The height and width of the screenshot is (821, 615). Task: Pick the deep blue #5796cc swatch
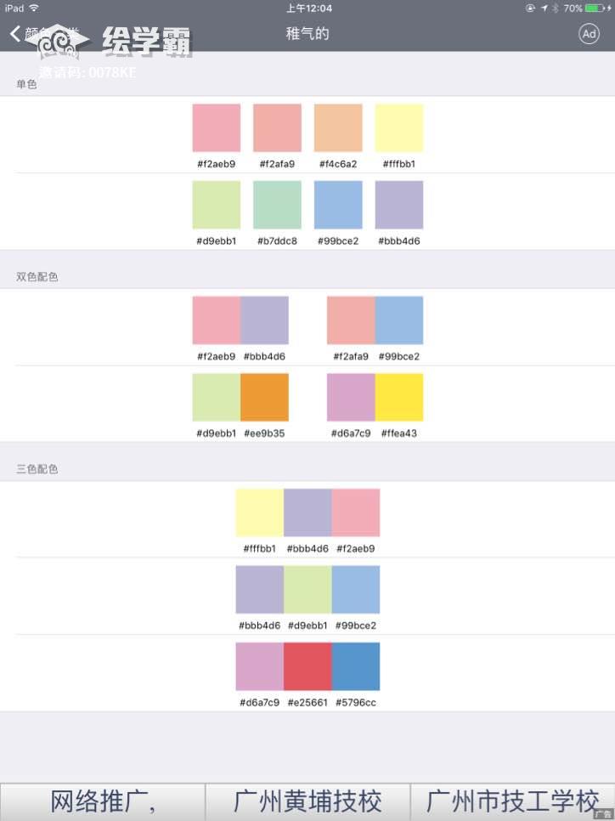(x=356, y=666)
